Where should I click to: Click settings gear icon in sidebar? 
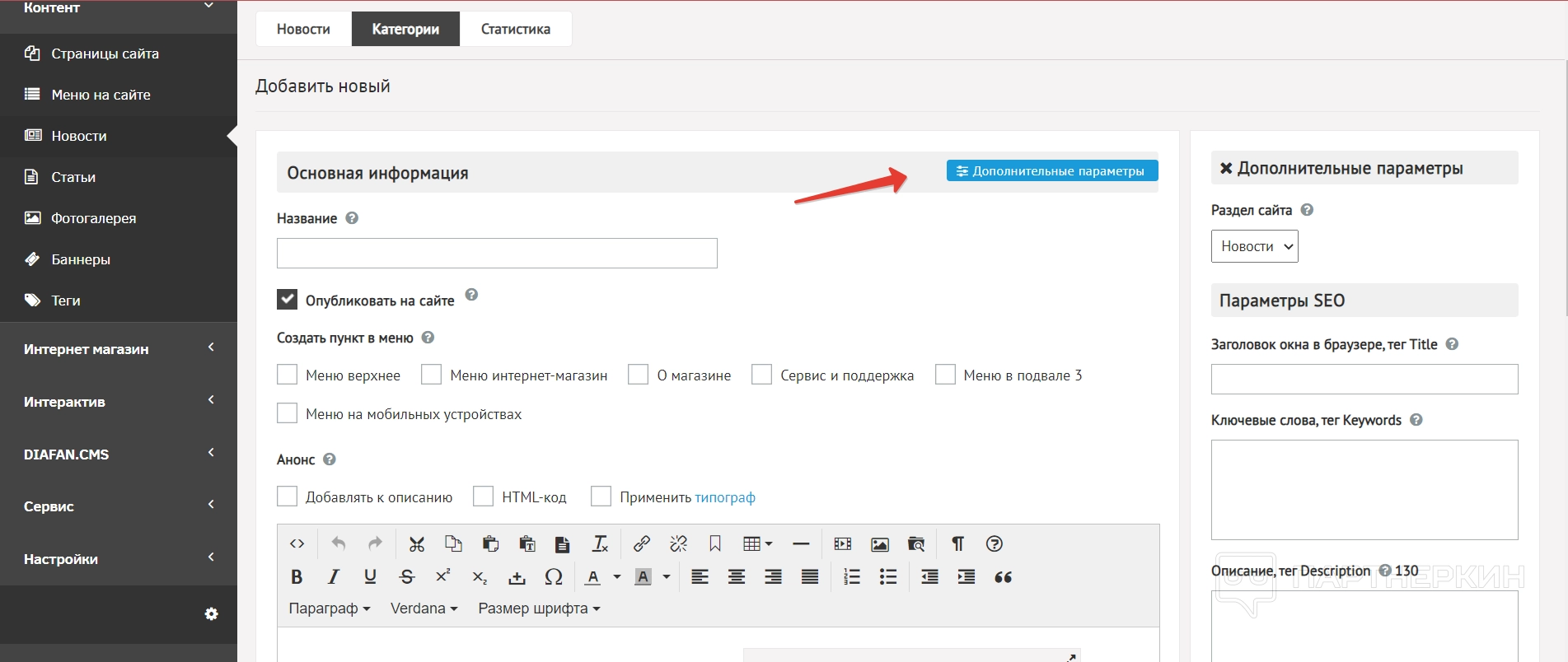(212, 614)
